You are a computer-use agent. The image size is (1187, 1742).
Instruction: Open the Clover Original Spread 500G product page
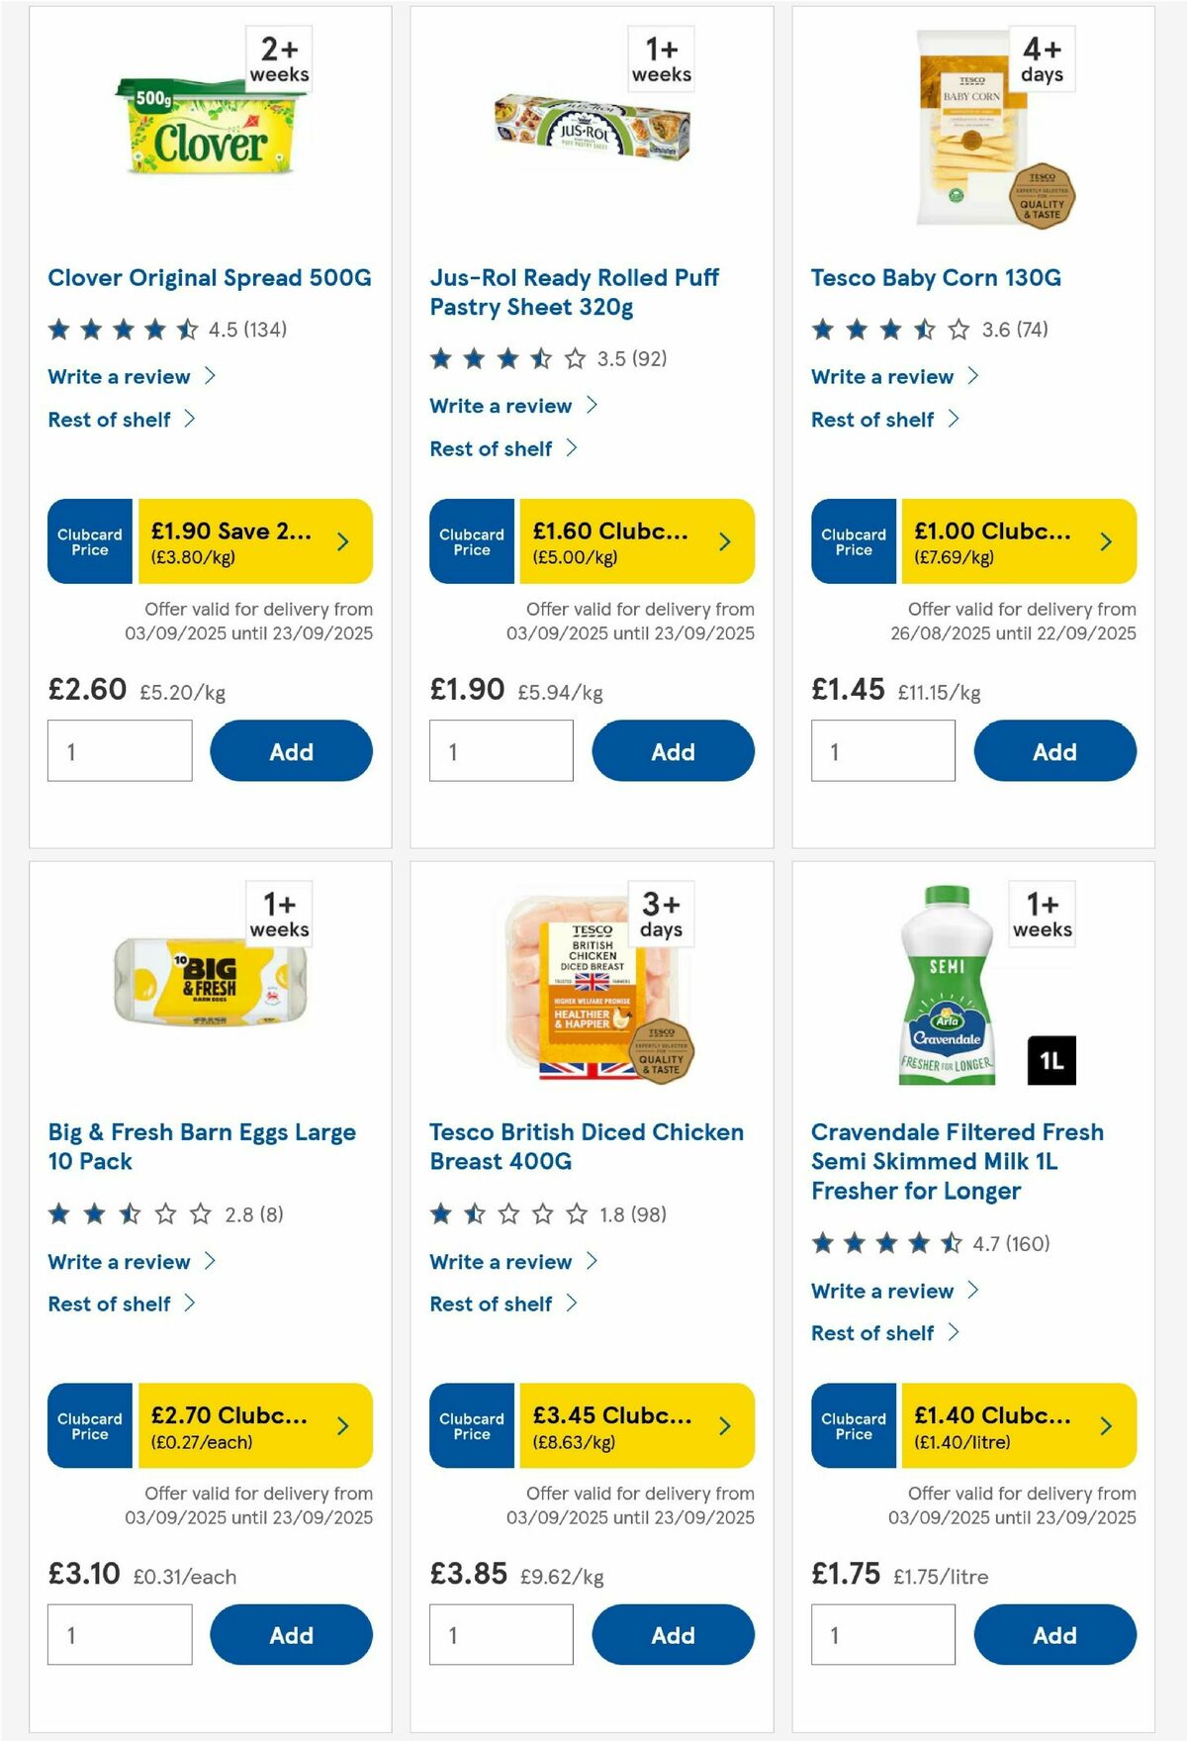point(211,278)
